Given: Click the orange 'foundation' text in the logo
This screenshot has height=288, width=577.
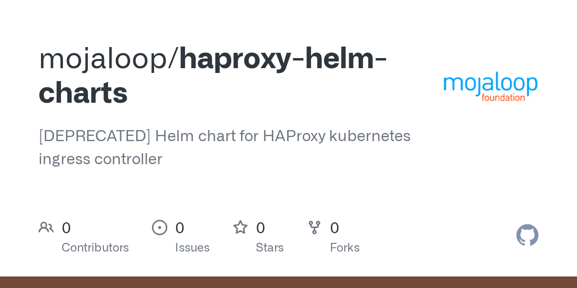Looking at the screenshot, I should (503, 97).
